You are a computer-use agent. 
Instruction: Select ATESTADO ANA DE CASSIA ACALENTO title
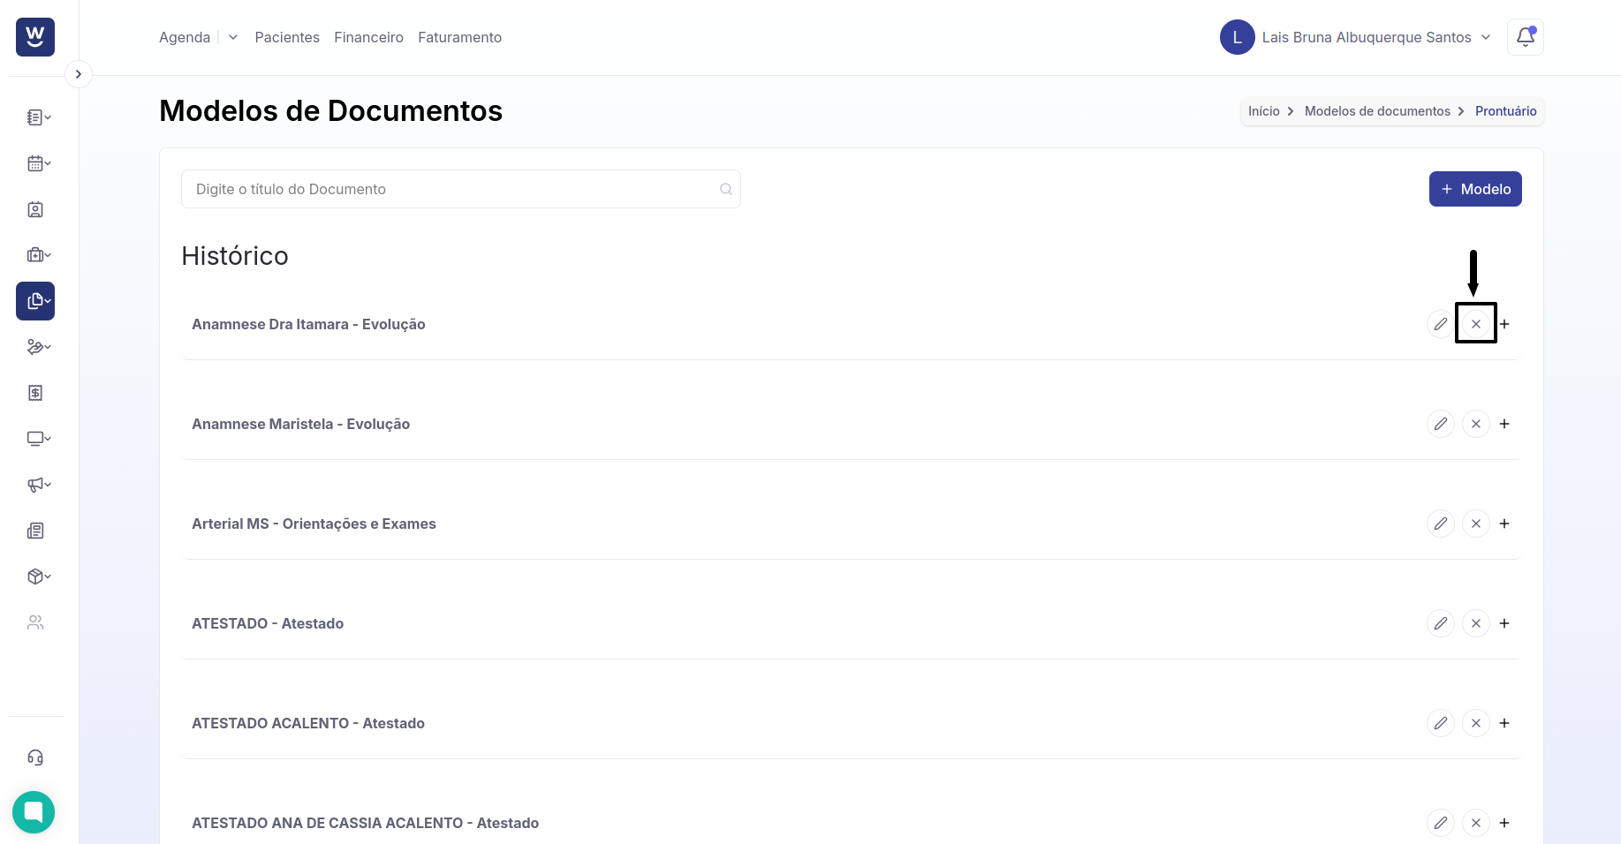coord(365,823)
